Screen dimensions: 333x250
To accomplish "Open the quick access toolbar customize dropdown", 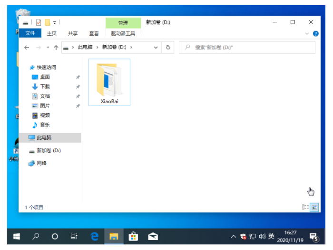I will tap(55, 22).
